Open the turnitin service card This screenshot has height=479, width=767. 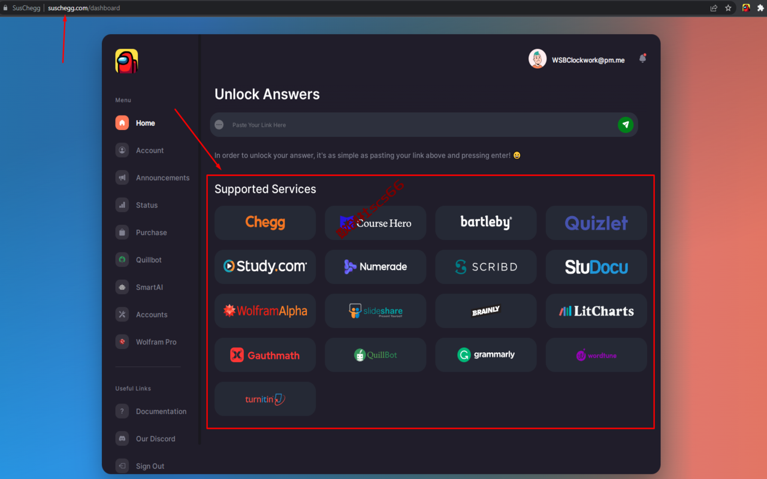(x=265, y=399)
